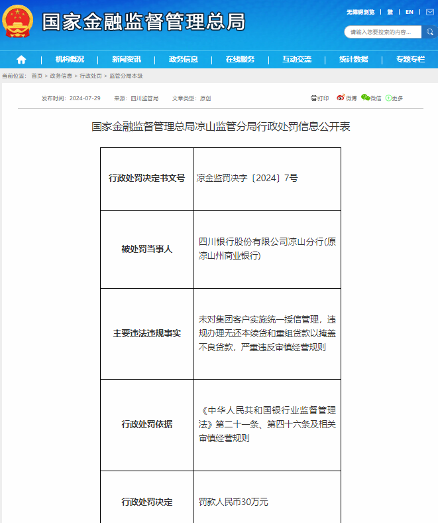Select label 行政处罚决定书文号
This screenshot has height=523, width=438.
pos(147,178)
